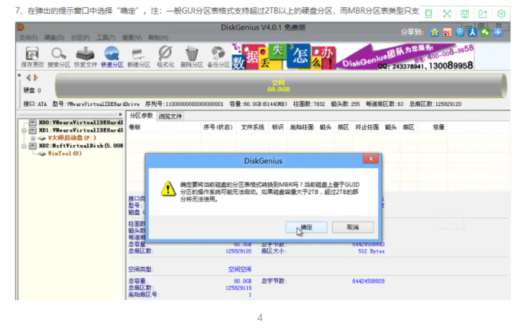The width and height of the screenshot is (517, 332).
Task: Click the 取消 button in dialog
Action: [x=353, y=227]
